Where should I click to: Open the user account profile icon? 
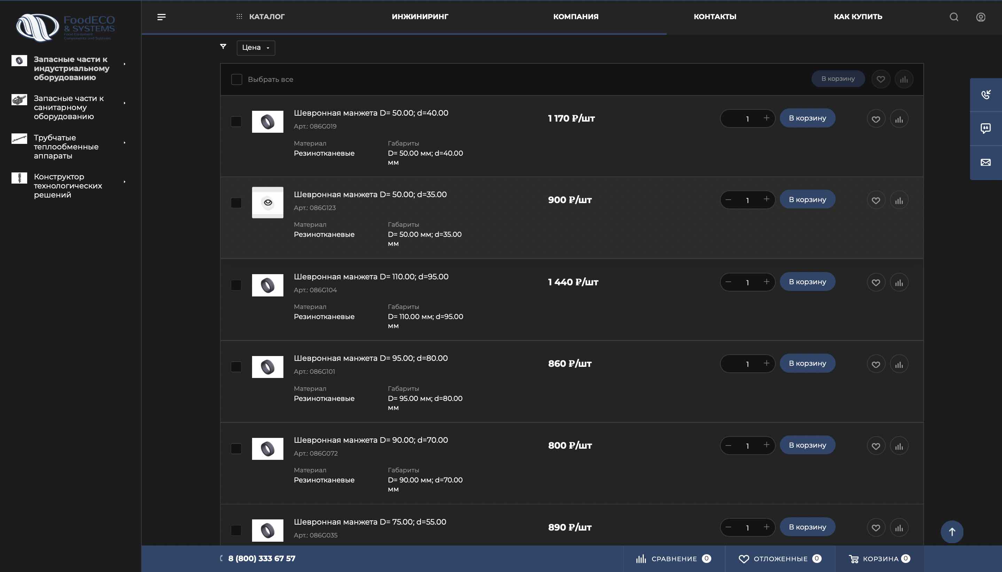click(x=980, y=17)
